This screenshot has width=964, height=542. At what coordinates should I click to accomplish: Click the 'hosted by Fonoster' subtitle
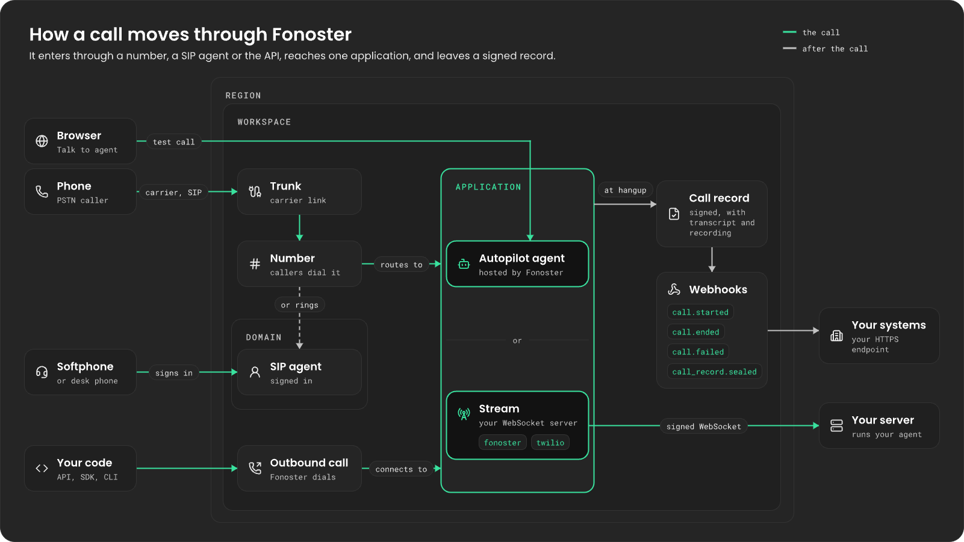point(521,273)
